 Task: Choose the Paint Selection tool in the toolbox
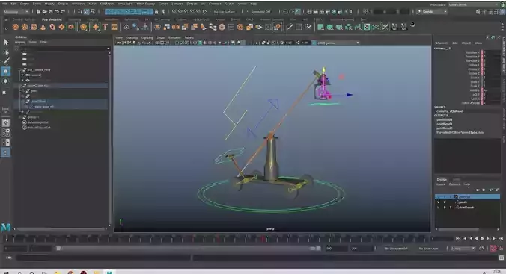tap(6, 61)
